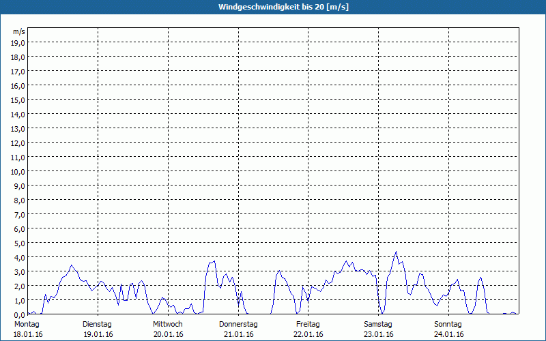Click the 'Freitag' day label
Screen dimensions: 546x341
point(308,325)
